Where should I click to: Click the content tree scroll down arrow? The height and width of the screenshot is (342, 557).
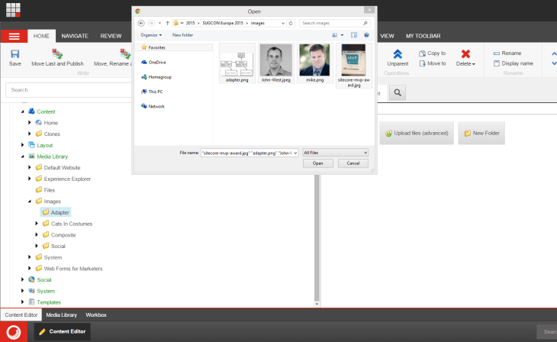tap(317, 305)
